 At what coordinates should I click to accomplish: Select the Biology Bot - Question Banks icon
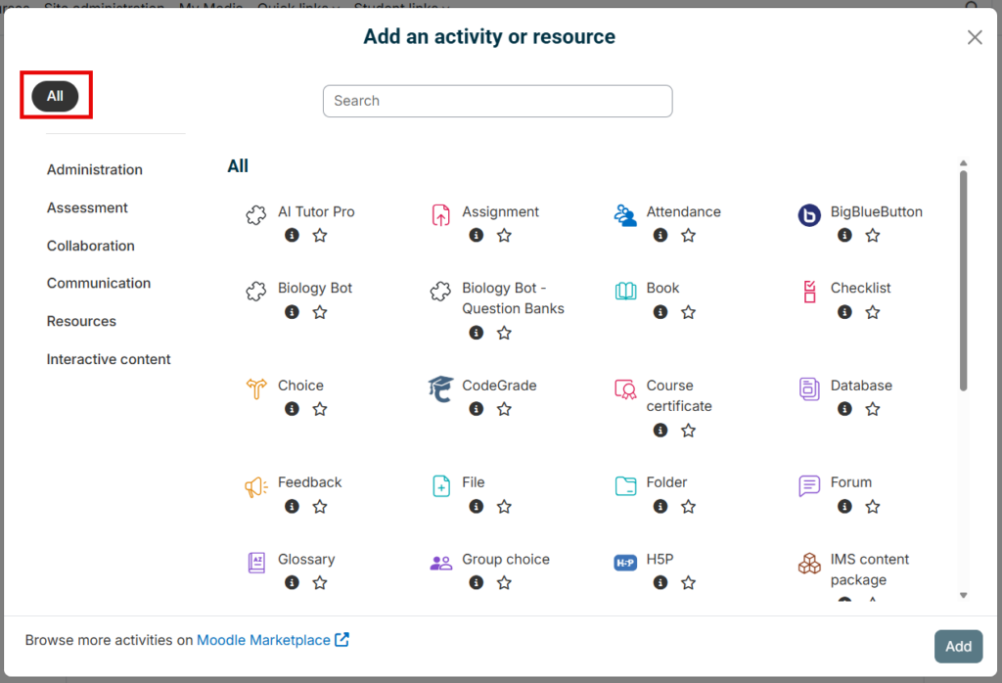[440, 291]
